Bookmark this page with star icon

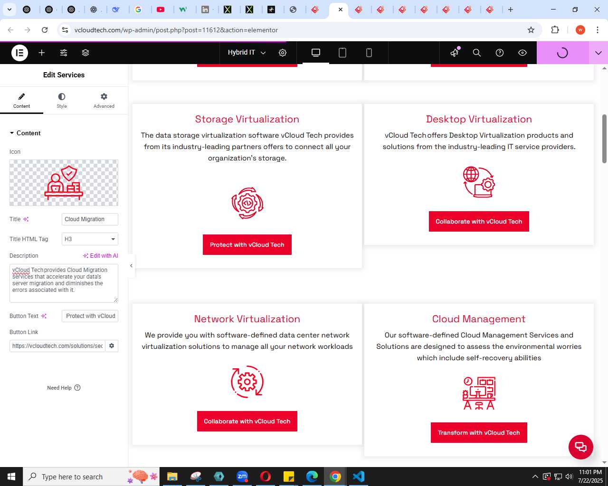click(531, 30)
